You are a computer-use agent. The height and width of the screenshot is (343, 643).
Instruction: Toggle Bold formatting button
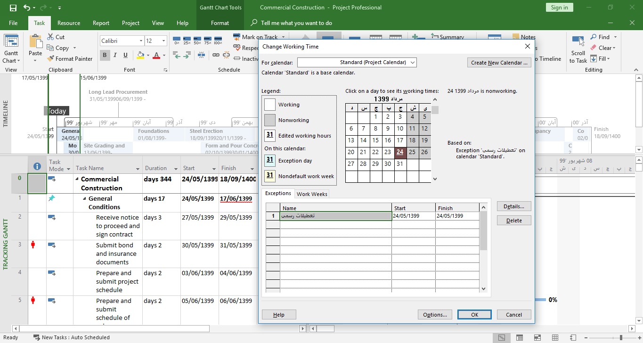click(105, 55)
